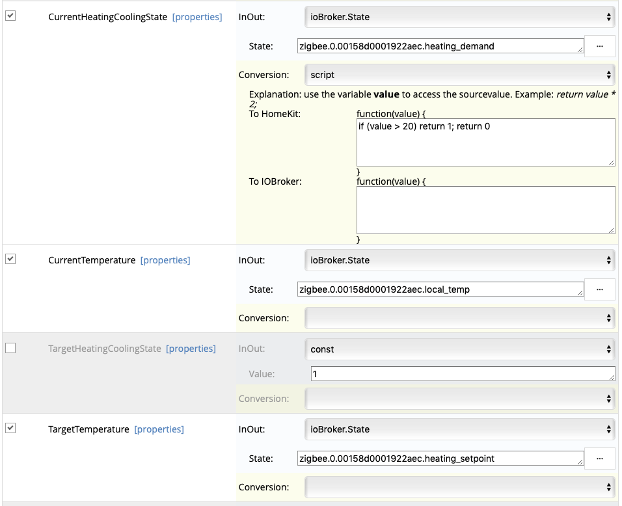This screenshot has height=506, width=622.
Task: Uncheck the TargetTemperature checkbox
Action: coord(10,428)
